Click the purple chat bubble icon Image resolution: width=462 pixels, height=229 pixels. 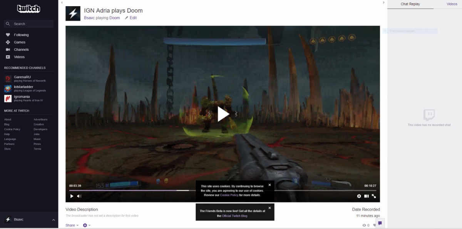coord(380,223)
